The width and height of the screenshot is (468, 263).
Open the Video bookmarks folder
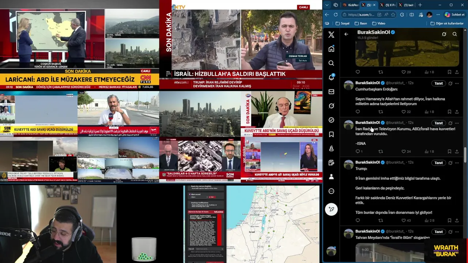click(379, 23)
